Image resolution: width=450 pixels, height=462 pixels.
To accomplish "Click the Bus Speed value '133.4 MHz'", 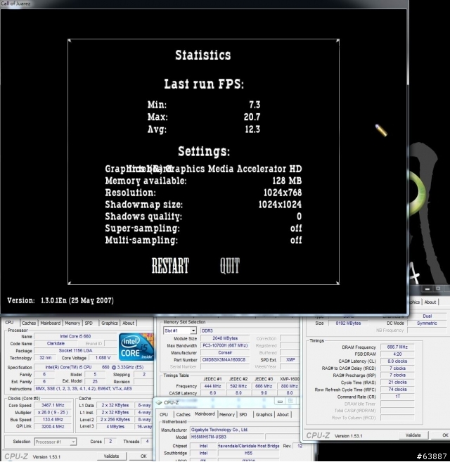I will (53, 420).
